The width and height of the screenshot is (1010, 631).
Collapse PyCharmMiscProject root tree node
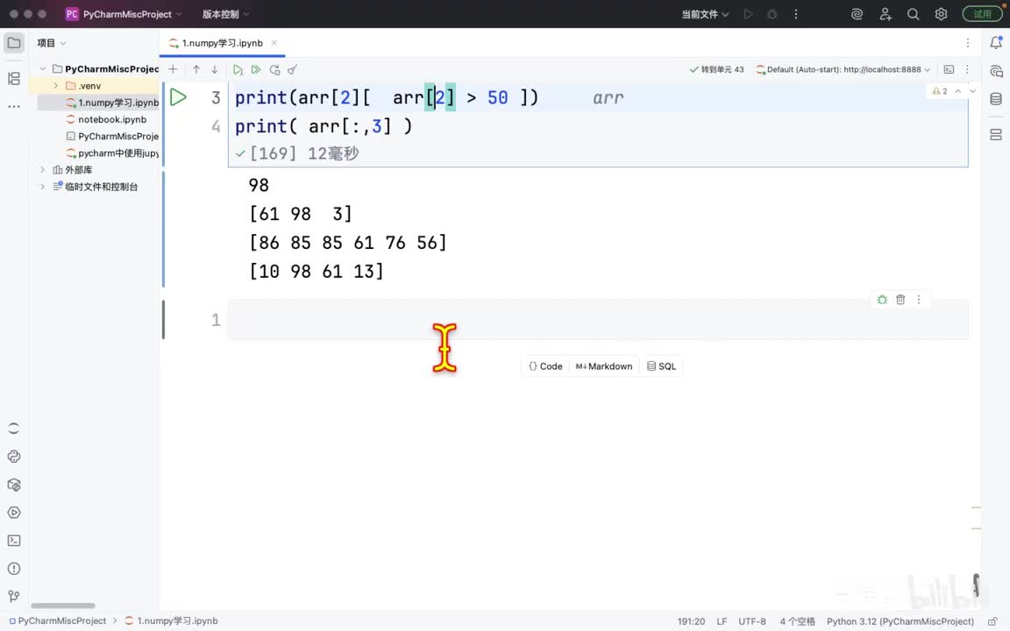click(x=42, y=68)
